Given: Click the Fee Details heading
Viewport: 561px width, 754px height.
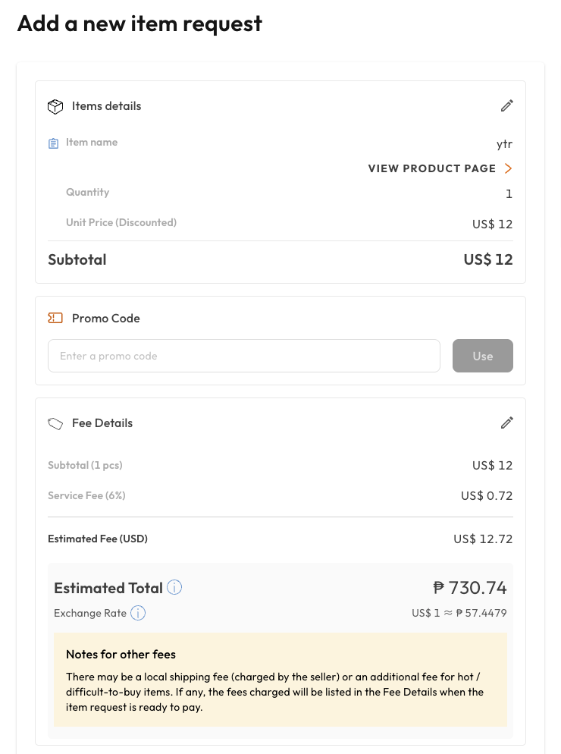Looking at the screenshot, I should pos(102,423).
